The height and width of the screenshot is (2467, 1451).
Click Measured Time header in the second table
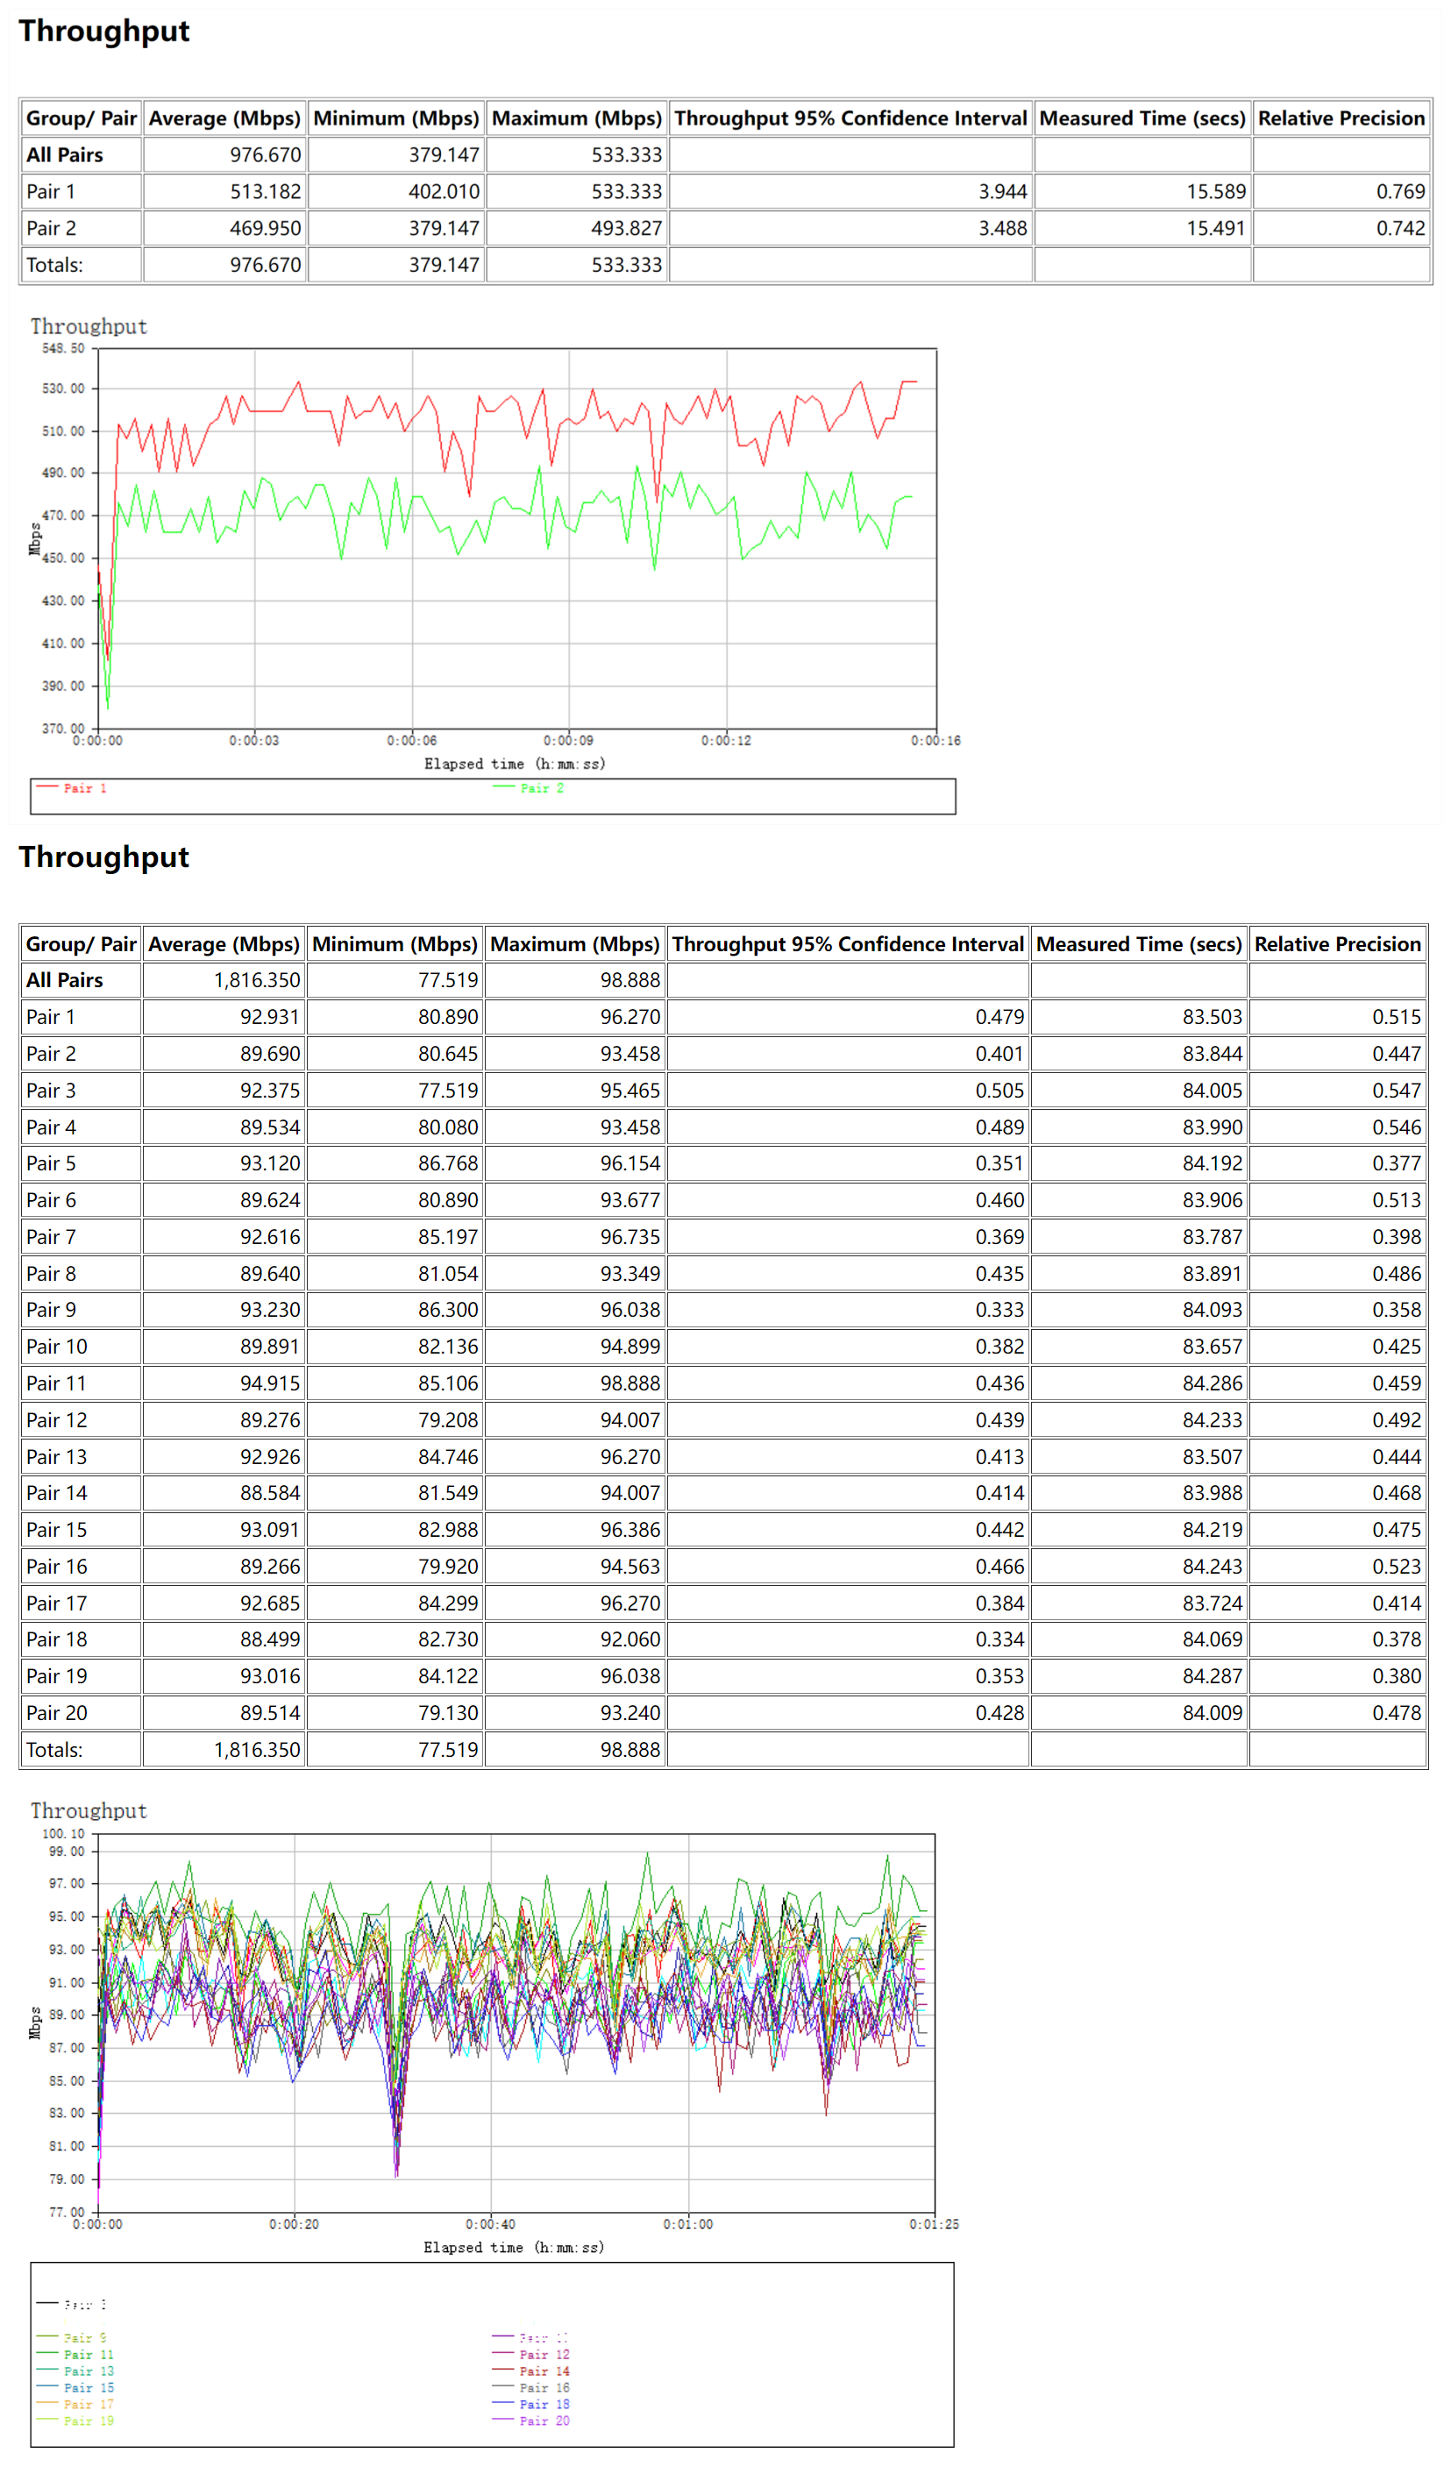click(x=1138, y=943)
